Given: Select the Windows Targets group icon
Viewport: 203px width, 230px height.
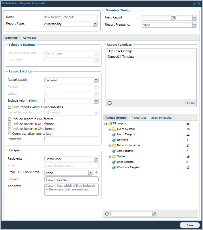Looking at the screenshot, I should 114,167.
